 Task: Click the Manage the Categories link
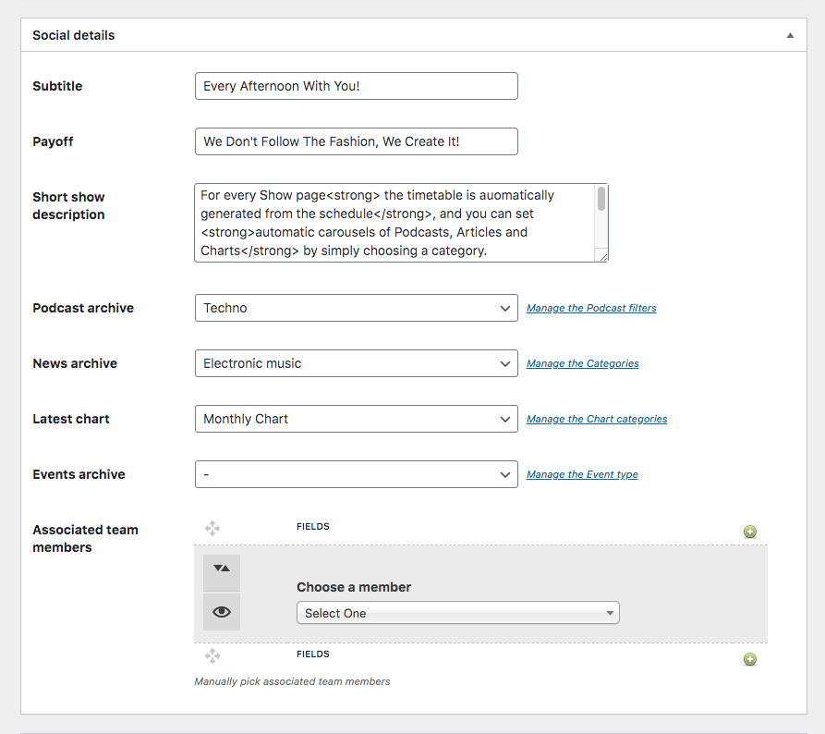point(582,363)
